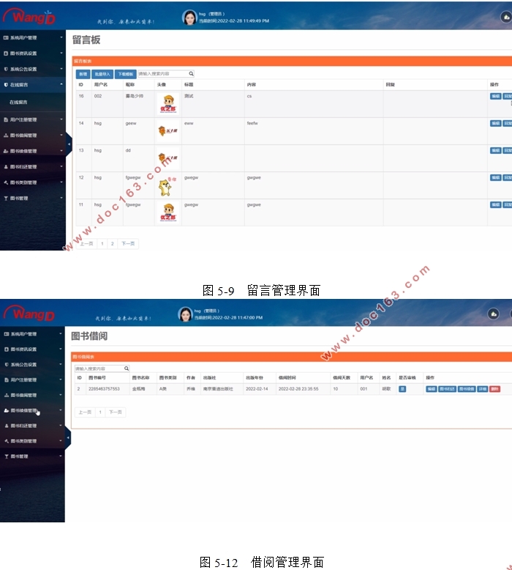This screenshot has width=512, height=570.
Task: Click the red 删除 button for 金瓶梅
Action: (x=494, y=389)
